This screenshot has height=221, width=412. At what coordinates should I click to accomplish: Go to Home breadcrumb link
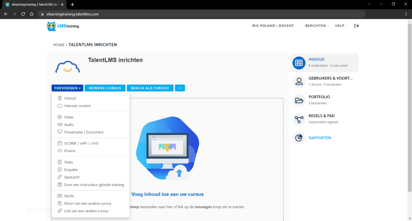coord(59,45)
